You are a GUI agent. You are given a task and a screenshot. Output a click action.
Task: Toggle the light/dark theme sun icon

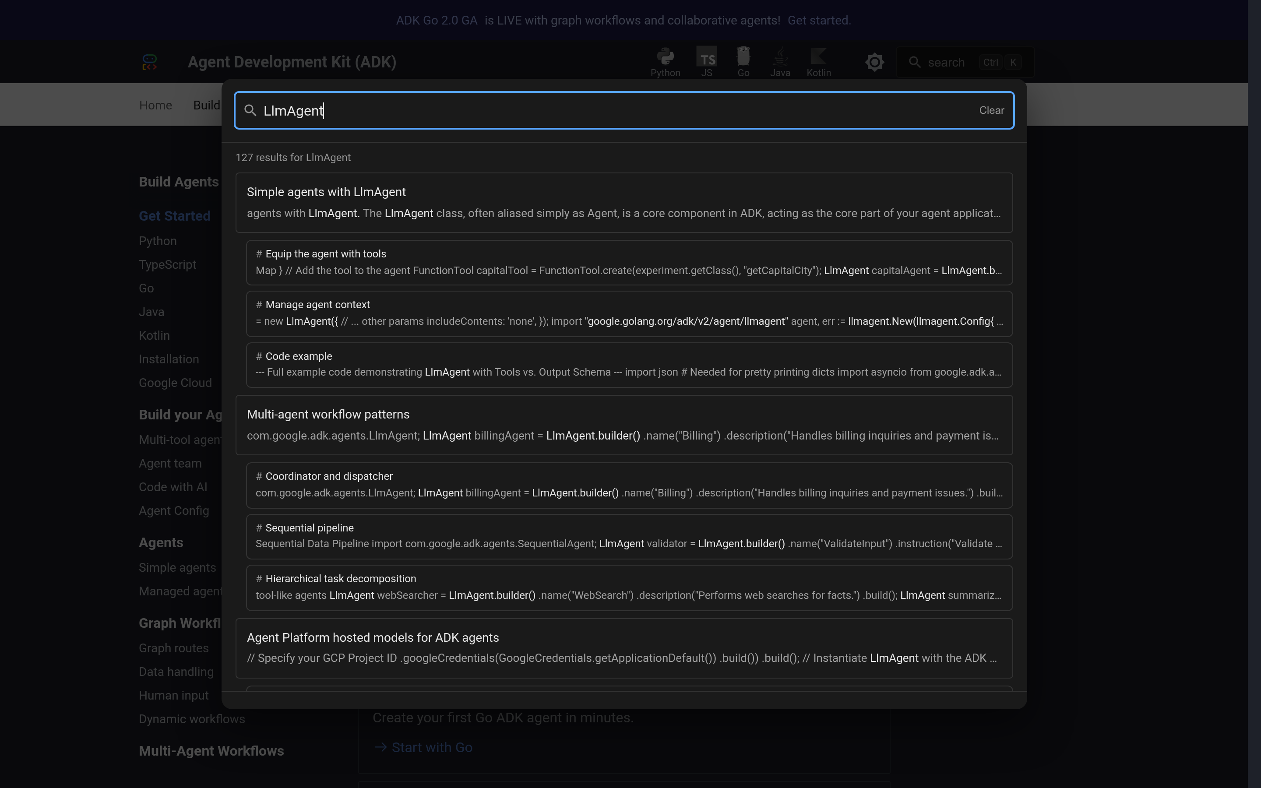pos(875,62)
